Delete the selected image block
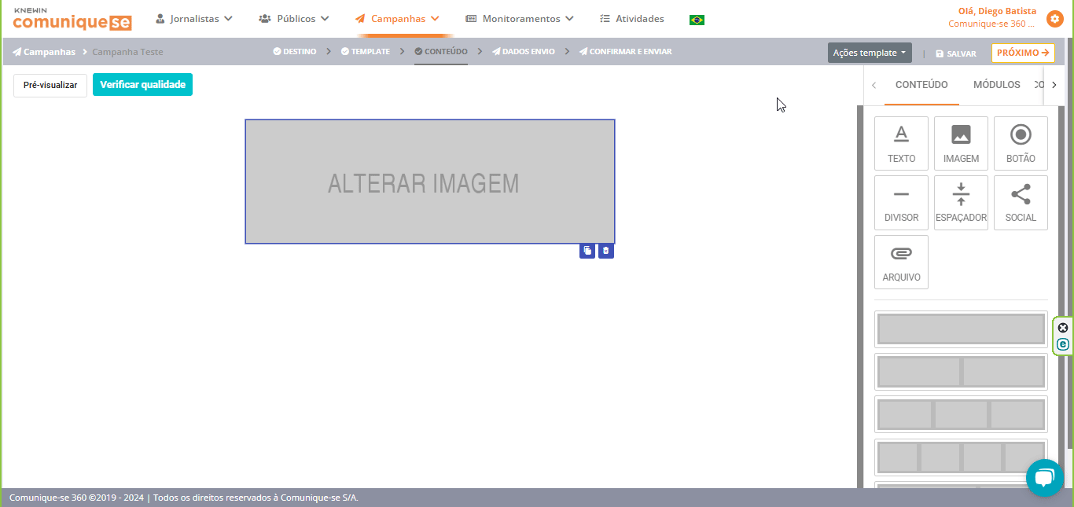1074x507 pixels. pos(605,251)
